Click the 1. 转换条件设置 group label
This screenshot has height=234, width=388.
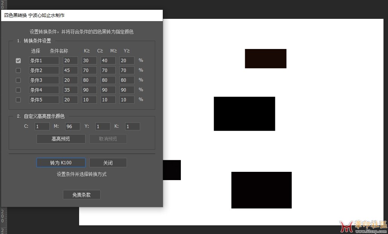click(x=34, y=41)
